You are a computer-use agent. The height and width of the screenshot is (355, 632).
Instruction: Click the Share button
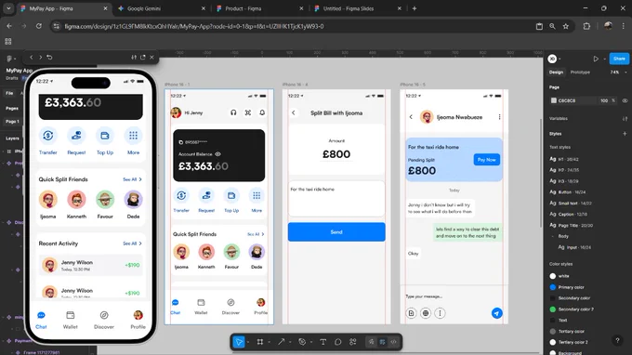[x=619, y=59]
